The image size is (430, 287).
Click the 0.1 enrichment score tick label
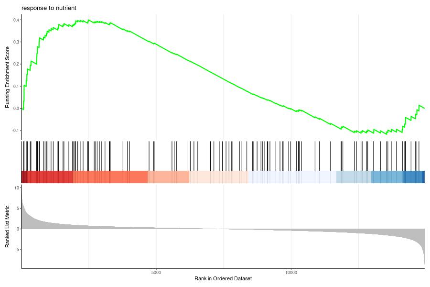pos(16,86)
